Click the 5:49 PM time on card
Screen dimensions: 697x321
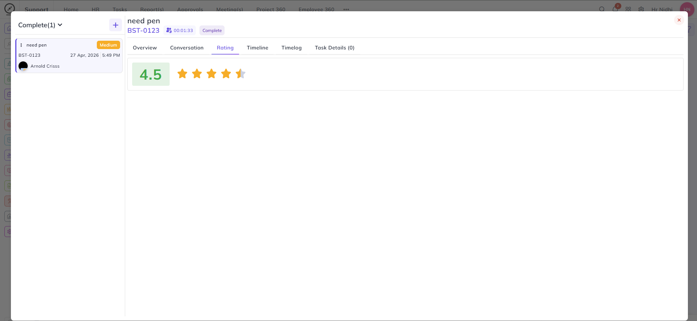click(x=111, y=55)
